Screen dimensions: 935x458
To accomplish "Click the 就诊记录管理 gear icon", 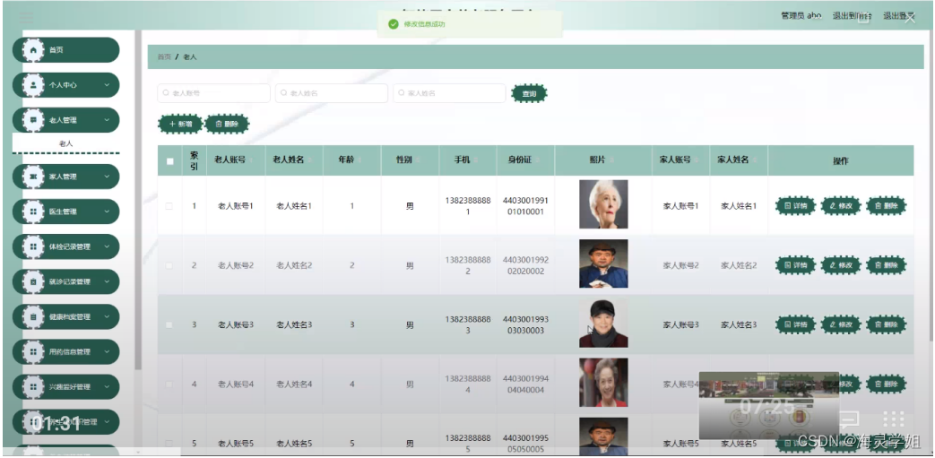I will click(33, 281).
